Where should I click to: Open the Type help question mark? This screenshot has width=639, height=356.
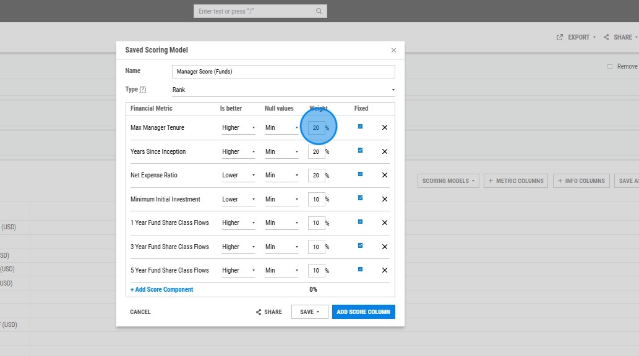[143, 89]
